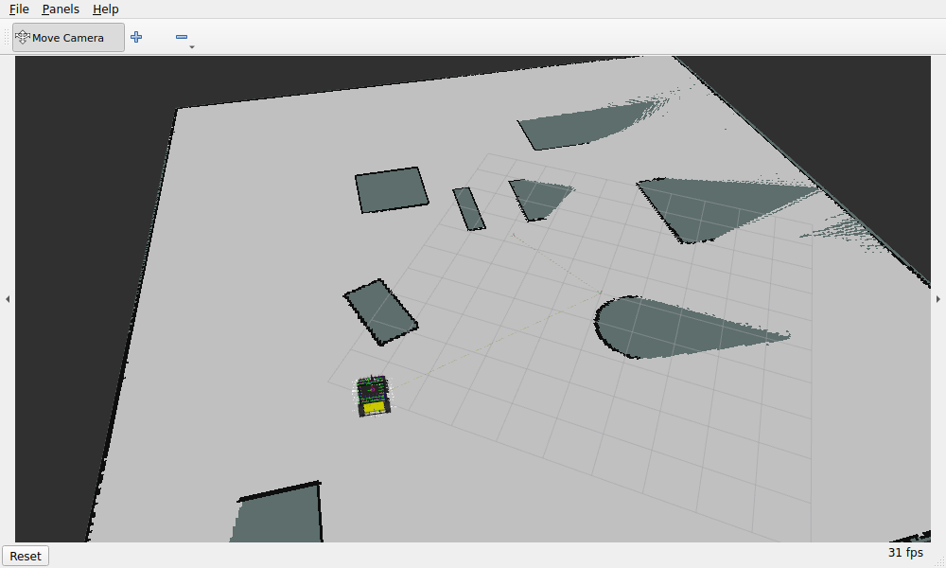Click the narrow thin rectangular obstacle

(469, 209)
